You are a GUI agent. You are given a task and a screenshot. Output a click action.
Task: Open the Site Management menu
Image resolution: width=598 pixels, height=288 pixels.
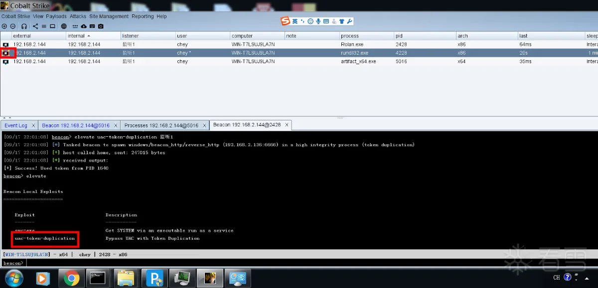(109, 16)
